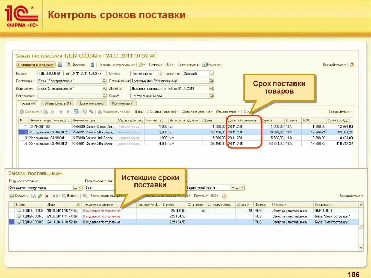The image size is (371, 278).
Task: Click red X deletion mark icon in orders list
Action: pyautogui.click(x=47, y=196)
